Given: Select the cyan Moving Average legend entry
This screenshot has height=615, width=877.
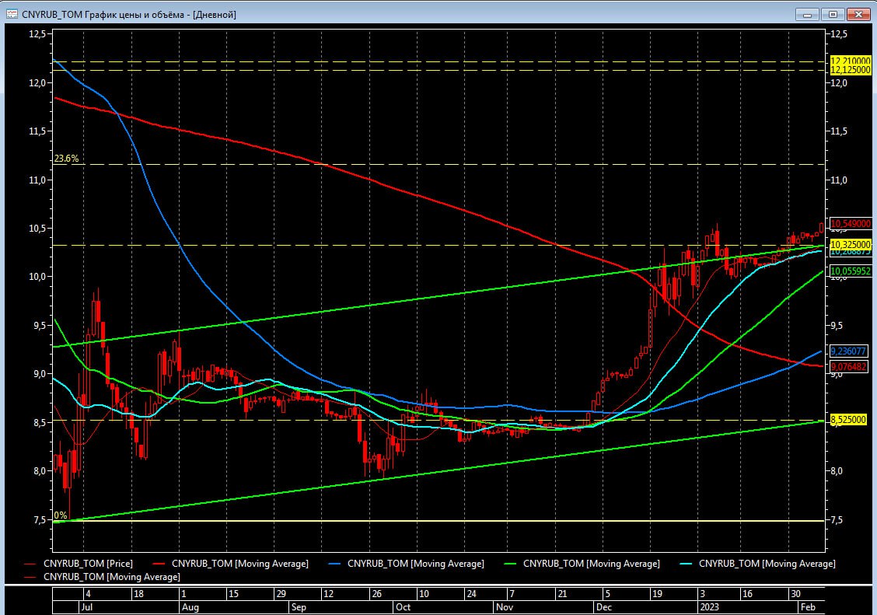Looking at the screenshot, I should pyautogui.click(x=757, y=564).
